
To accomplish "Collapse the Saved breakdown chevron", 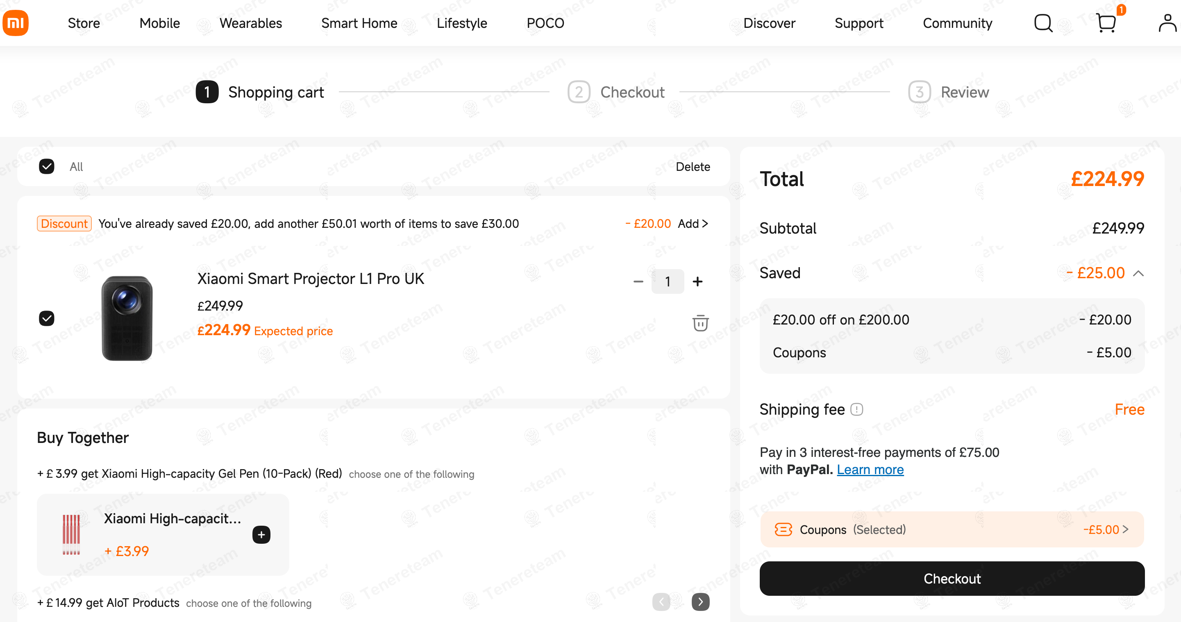I will pyautogui.click(x=1138, y=274).
